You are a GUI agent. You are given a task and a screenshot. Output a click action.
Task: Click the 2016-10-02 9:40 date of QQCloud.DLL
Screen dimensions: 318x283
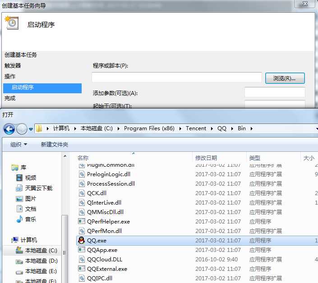217,260
